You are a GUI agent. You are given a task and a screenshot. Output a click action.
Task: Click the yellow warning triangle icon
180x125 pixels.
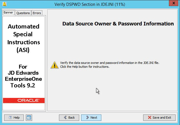(x=54, y=65)
